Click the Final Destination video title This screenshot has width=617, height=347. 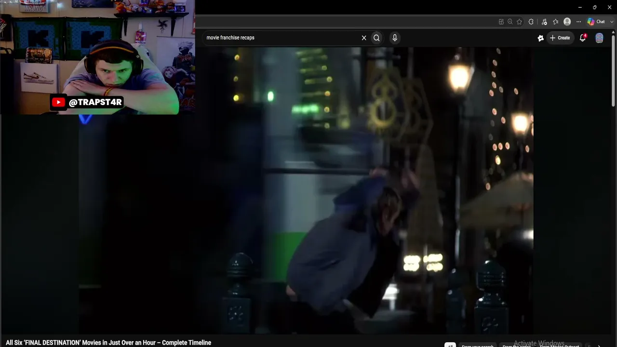(x=108, y=343)
